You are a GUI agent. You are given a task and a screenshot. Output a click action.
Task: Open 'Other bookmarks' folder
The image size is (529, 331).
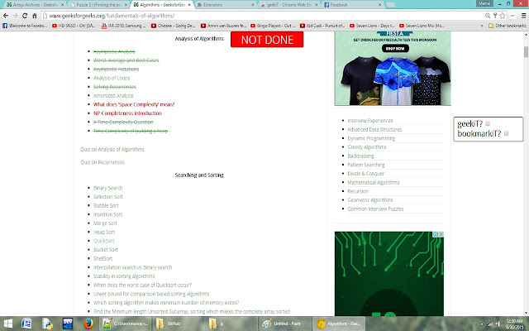coord(507,26)
